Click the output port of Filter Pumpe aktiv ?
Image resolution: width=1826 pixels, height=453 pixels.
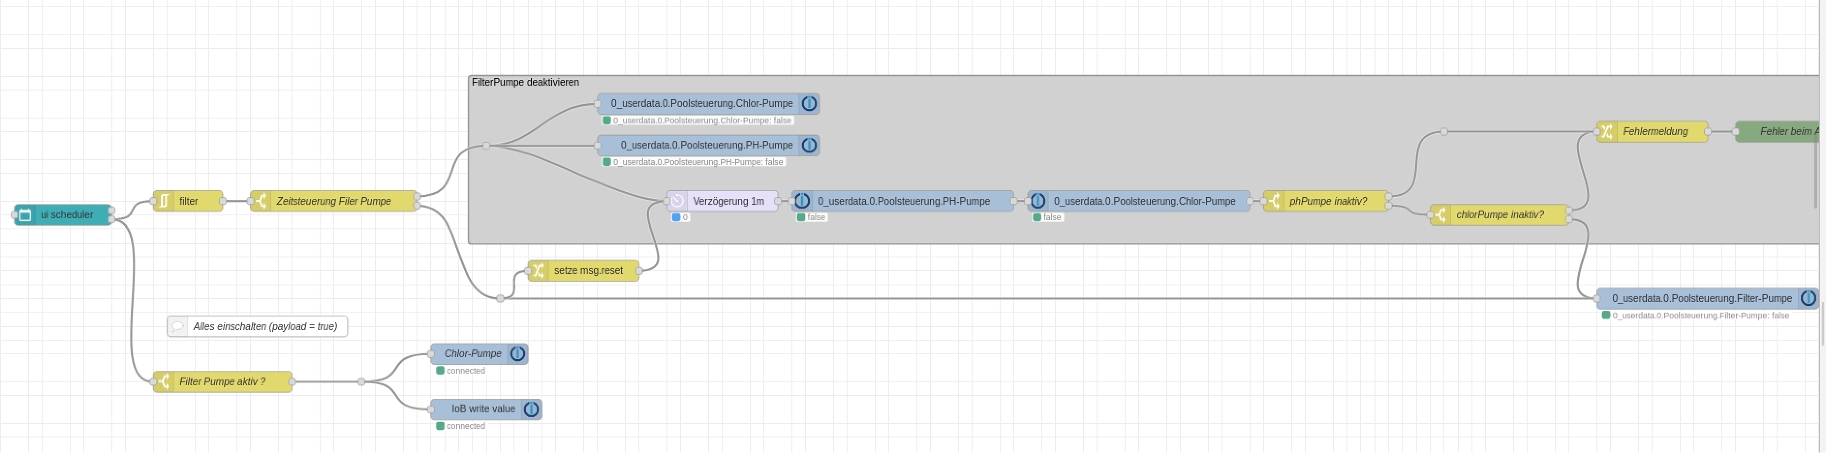292,381
